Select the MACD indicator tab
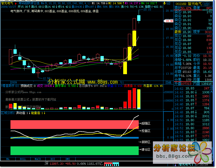The image size is (216, 168). (x=38, y=159)
